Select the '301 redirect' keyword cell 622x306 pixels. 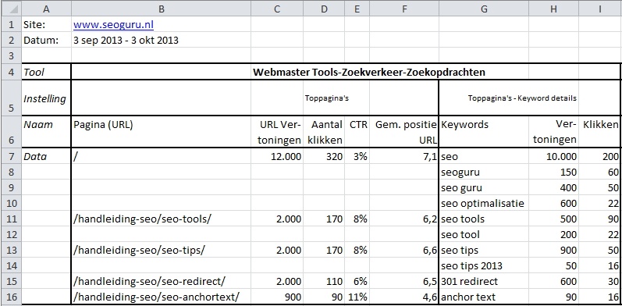[x=484, y=281]
